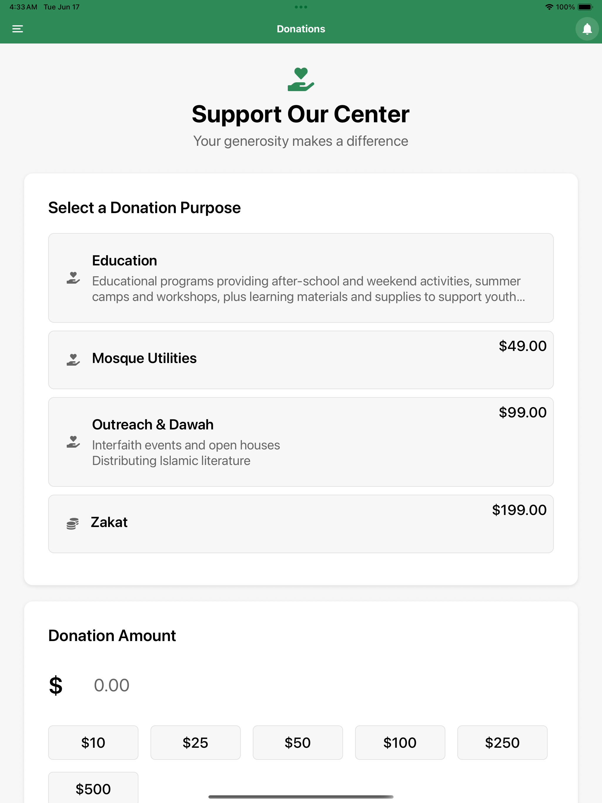Select Zakat donation purpose
The image size is (602, 803).
[301, 524]
